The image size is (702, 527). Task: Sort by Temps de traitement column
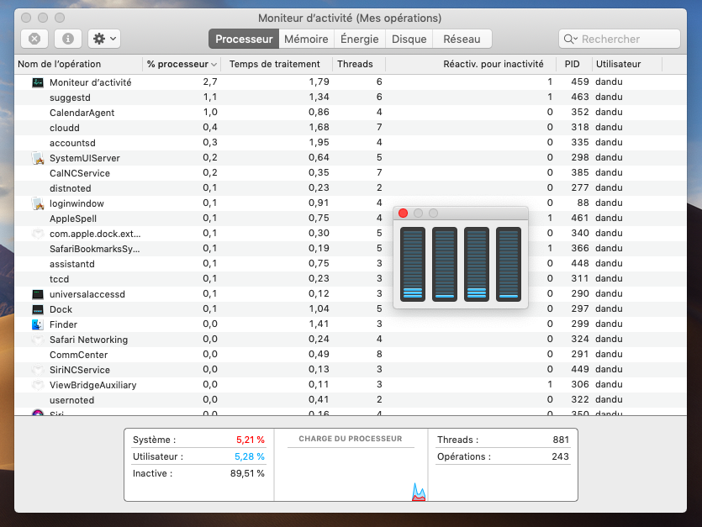click(x=277, y=64)
